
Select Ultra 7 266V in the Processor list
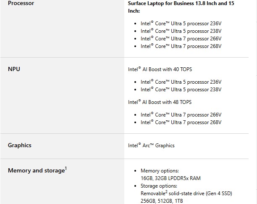[181, 39]
